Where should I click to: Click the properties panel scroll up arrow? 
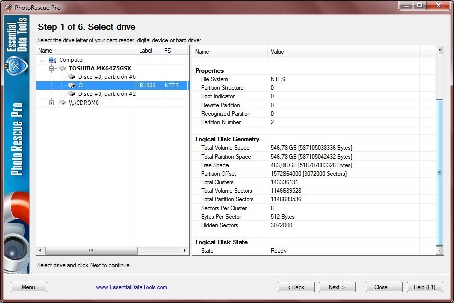coord(439,50)
